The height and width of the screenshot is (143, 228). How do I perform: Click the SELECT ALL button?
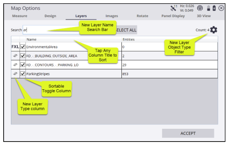[x=127, y=30]
